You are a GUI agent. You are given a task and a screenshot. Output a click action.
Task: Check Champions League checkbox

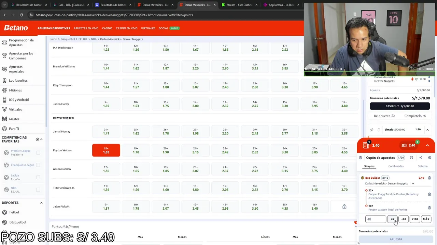pyautogui.click(x=38, y=165)
